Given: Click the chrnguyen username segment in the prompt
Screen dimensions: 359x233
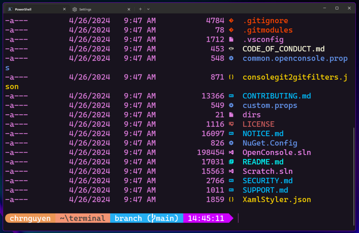Looking at the screenshot, I should 30,218.
